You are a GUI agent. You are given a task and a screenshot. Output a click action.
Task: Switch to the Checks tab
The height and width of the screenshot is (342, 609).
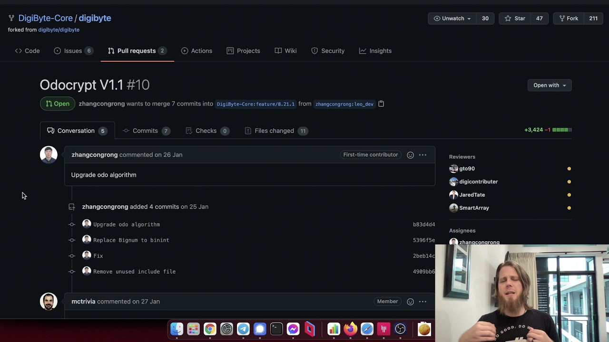click(207, 131)
